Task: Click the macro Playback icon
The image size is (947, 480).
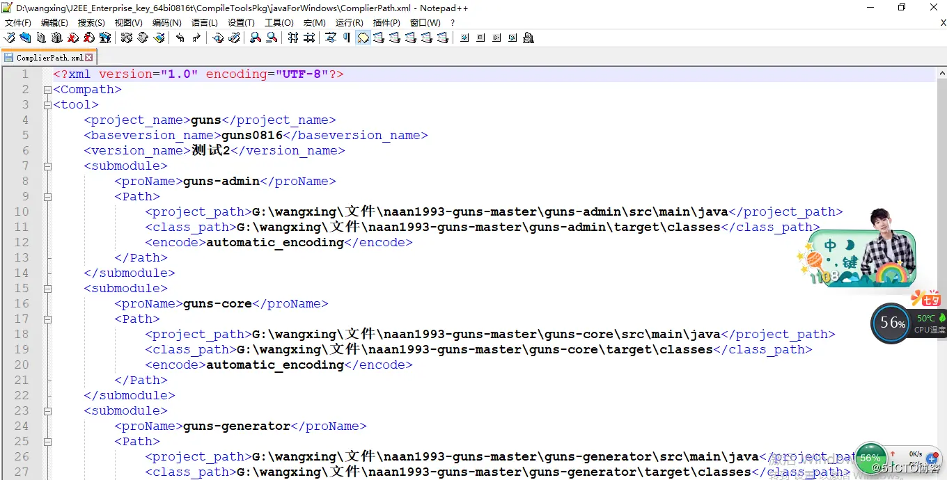Action: 496,38
